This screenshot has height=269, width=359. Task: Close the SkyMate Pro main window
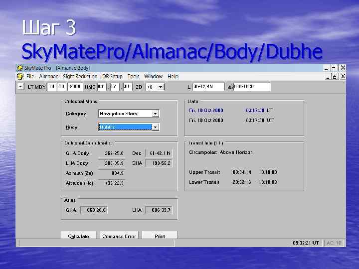pos(343,68)
